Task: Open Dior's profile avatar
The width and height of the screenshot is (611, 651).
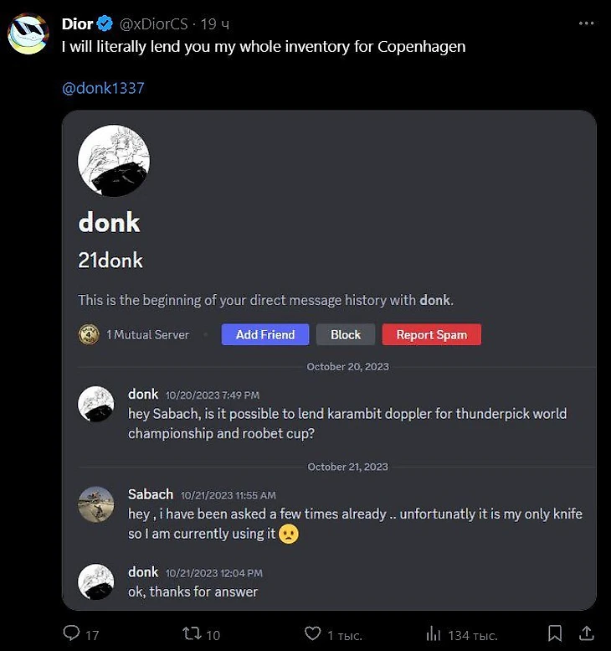Action: [28, 34]
